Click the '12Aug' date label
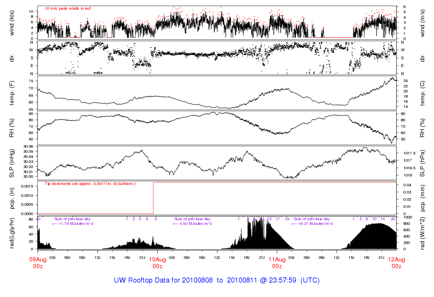This screenshot has height=297, width=434. pos(397,260)
